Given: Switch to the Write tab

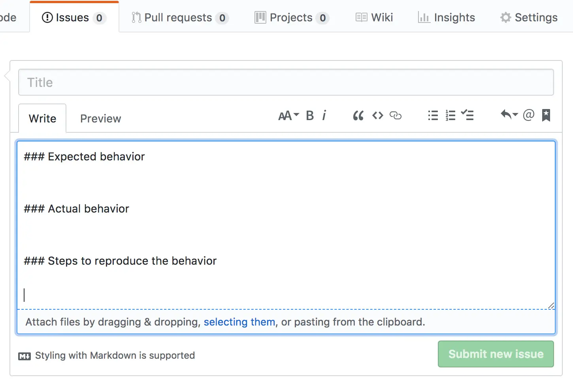Looking at the screenshot, I should tap(42, 119).
